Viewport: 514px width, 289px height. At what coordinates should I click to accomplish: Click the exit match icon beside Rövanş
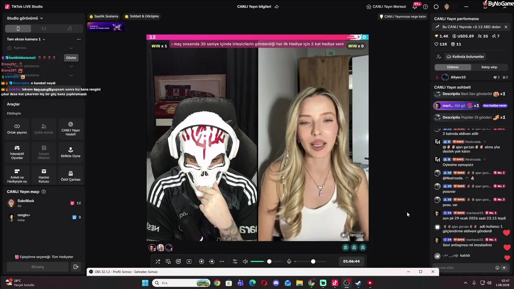click(75, 267)
